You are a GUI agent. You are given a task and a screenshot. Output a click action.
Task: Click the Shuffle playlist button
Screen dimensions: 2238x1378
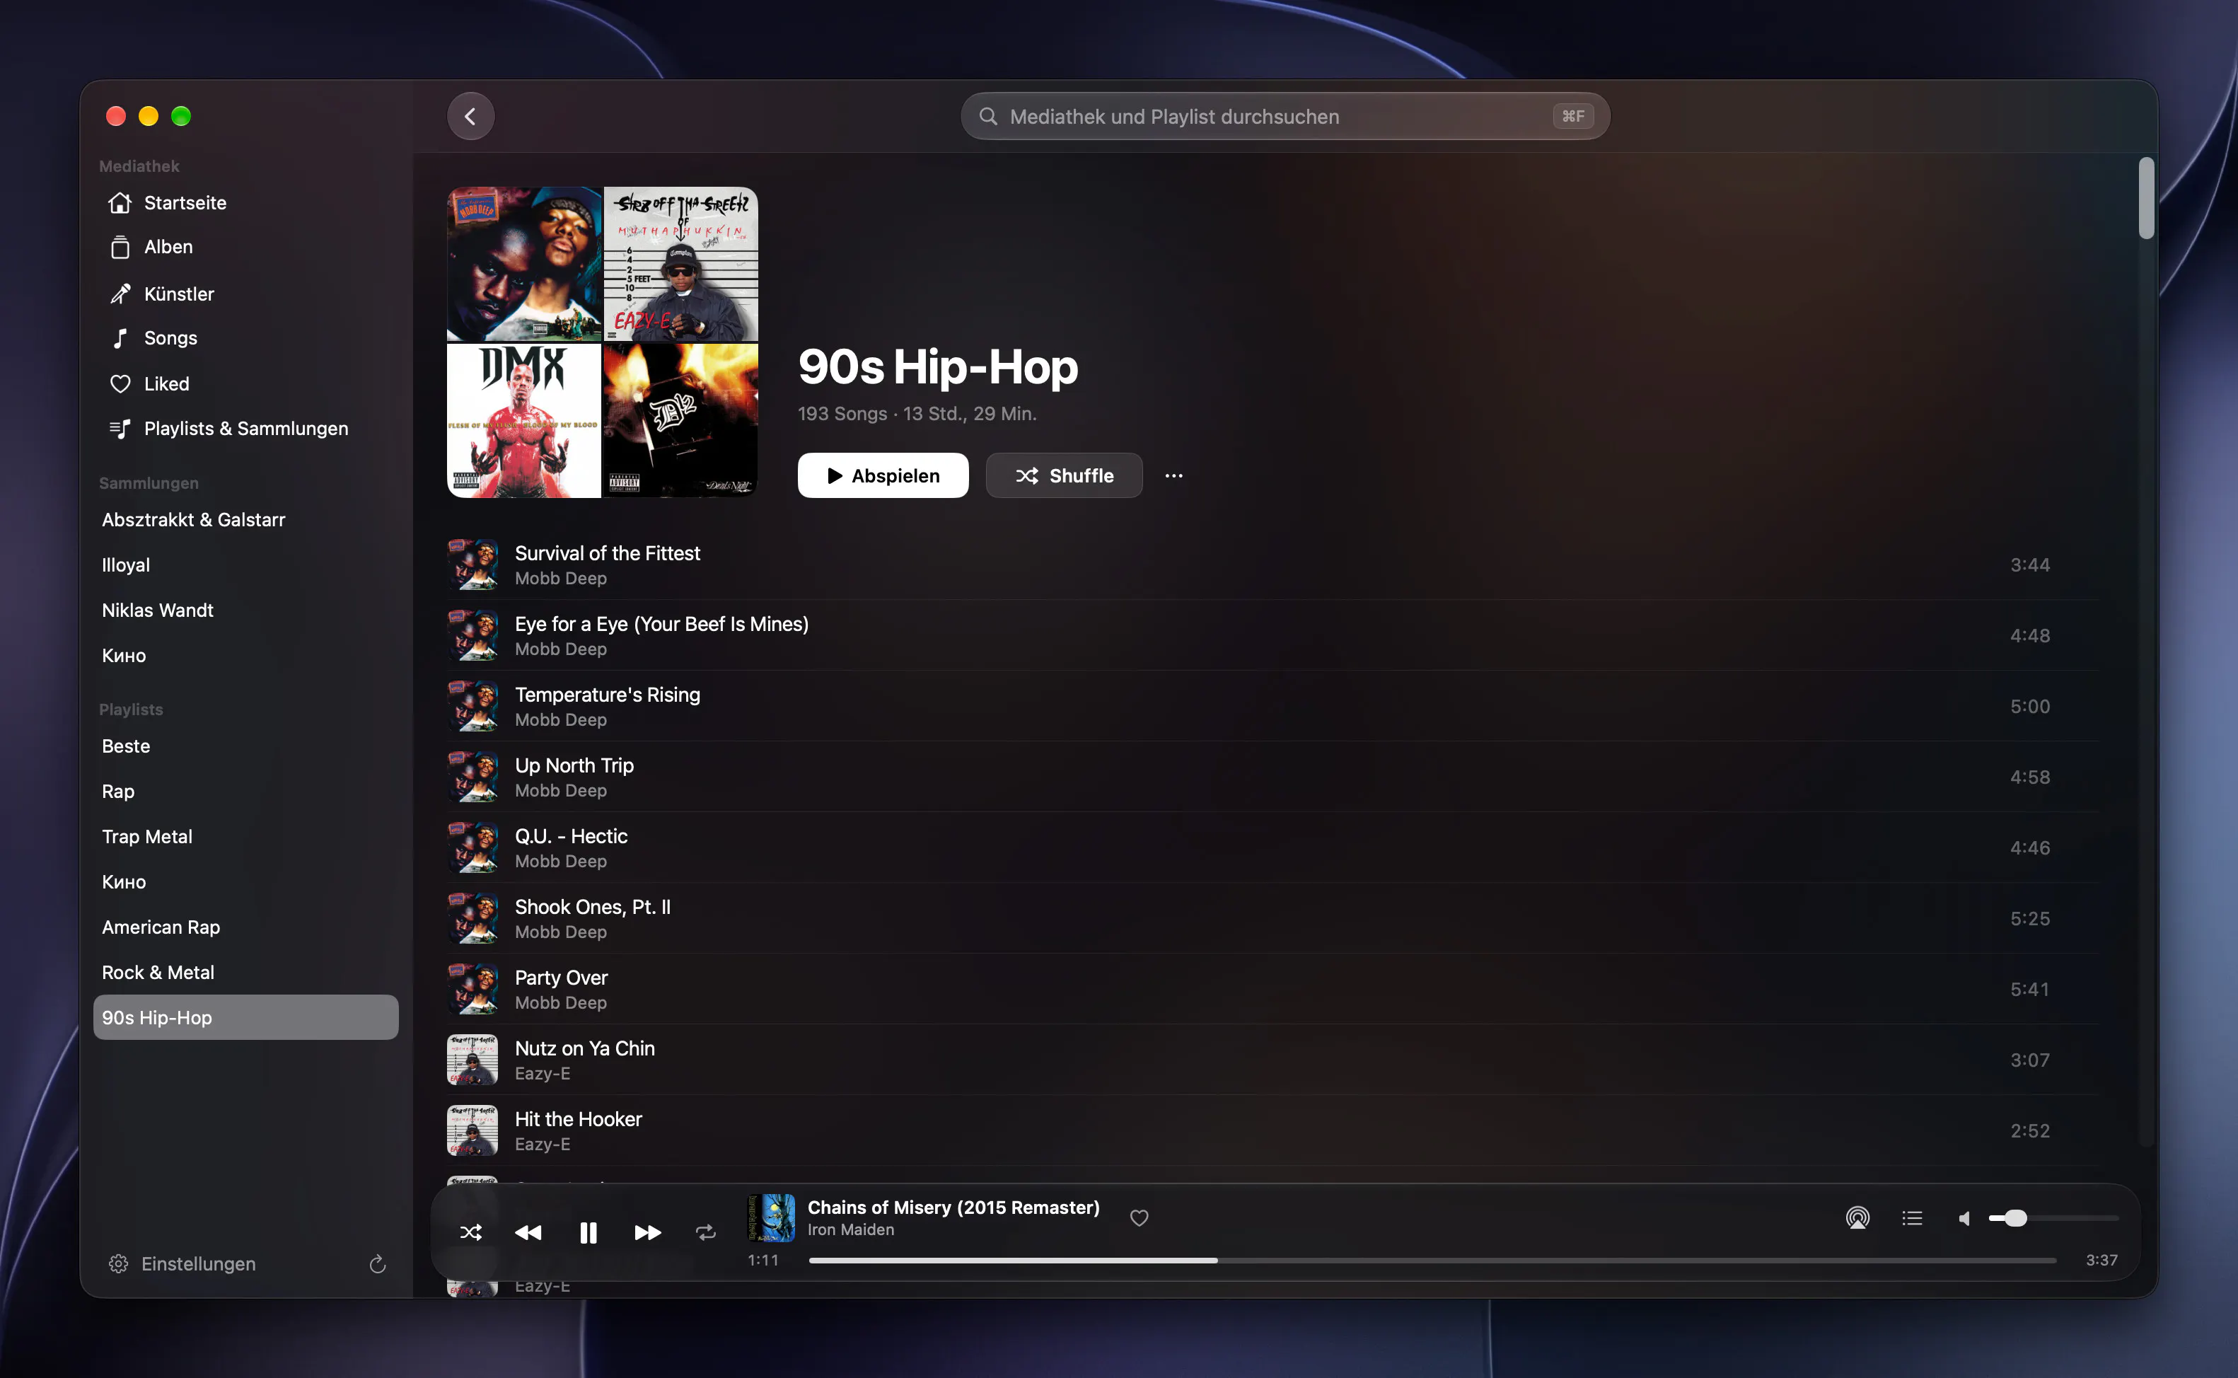(x=1063, y=476)
